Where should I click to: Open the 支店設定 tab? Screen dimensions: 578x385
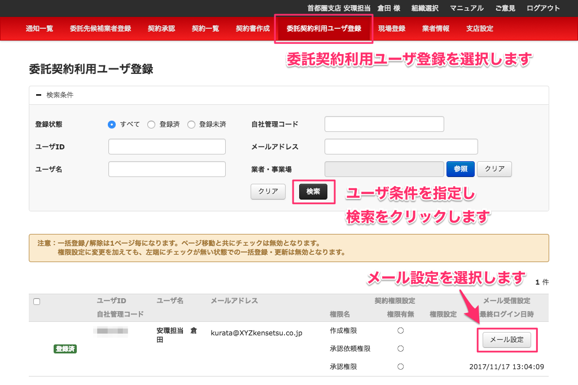pyautogui.click(x=480, y=29)
